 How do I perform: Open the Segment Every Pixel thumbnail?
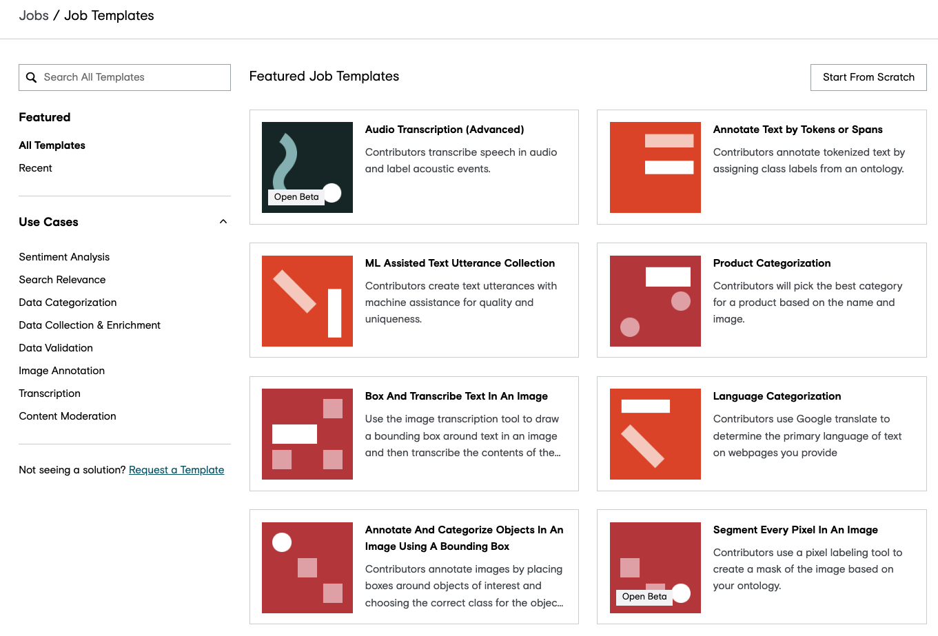click(655, 568)
